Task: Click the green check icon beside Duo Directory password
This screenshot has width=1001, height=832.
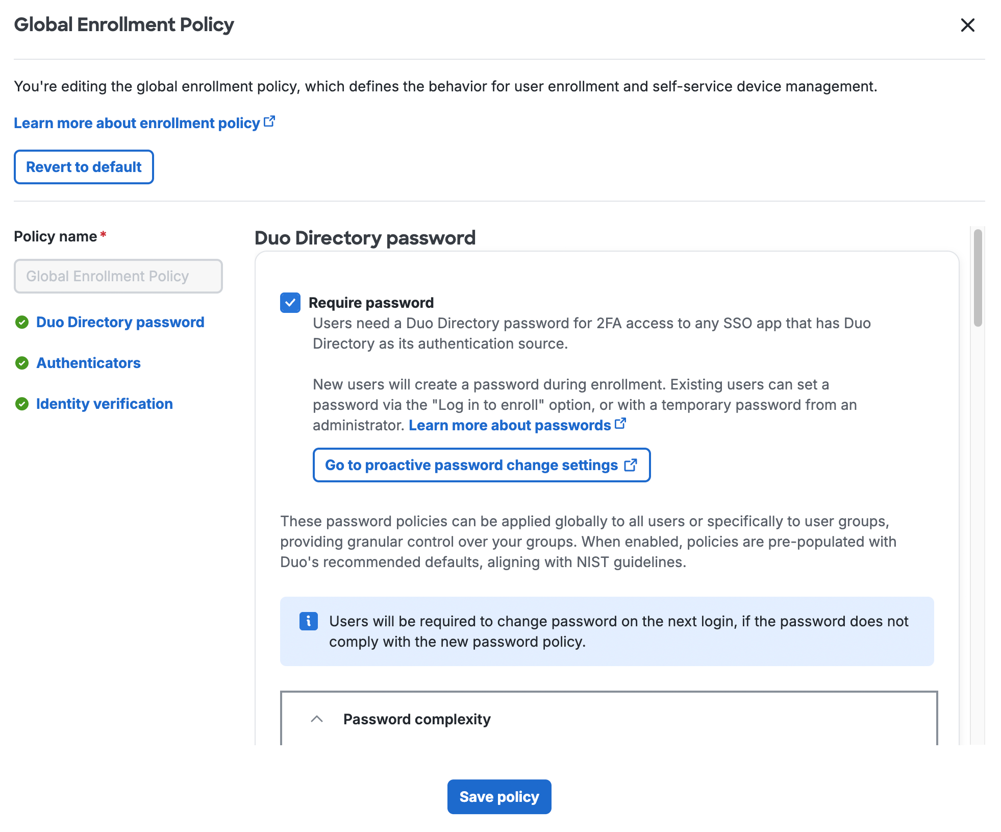Action: point(22,322)
